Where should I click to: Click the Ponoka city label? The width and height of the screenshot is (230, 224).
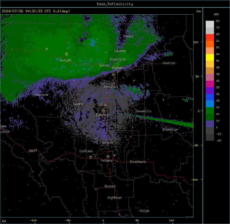coord(128,36)
